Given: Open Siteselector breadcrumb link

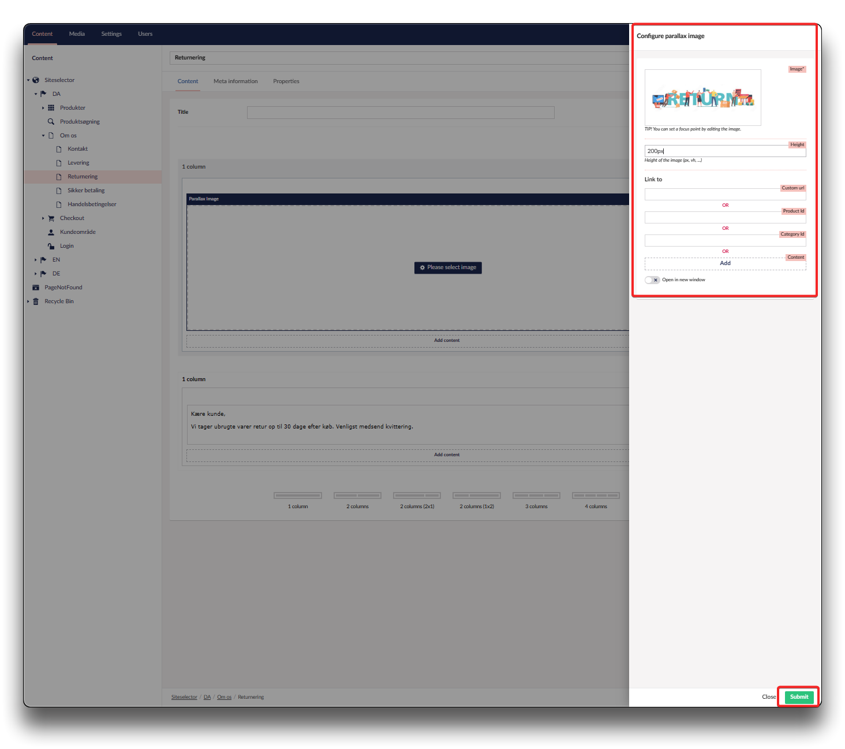Looking at the screenshot, I should click(184, 698).
